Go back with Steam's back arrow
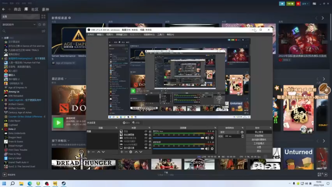332x187 pixels. tap(4, 9)
